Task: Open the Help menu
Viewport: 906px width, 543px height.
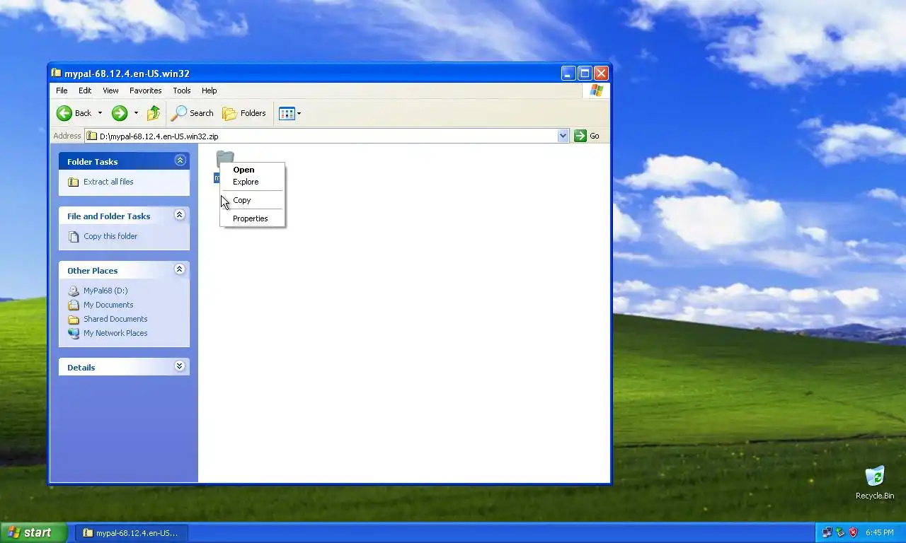Action: (x=209, y=90)
